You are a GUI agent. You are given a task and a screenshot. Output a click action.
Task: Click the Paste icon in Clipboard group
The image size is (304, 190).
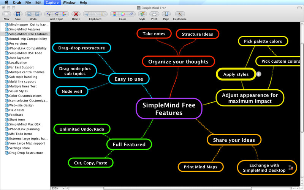pos(103,14)
